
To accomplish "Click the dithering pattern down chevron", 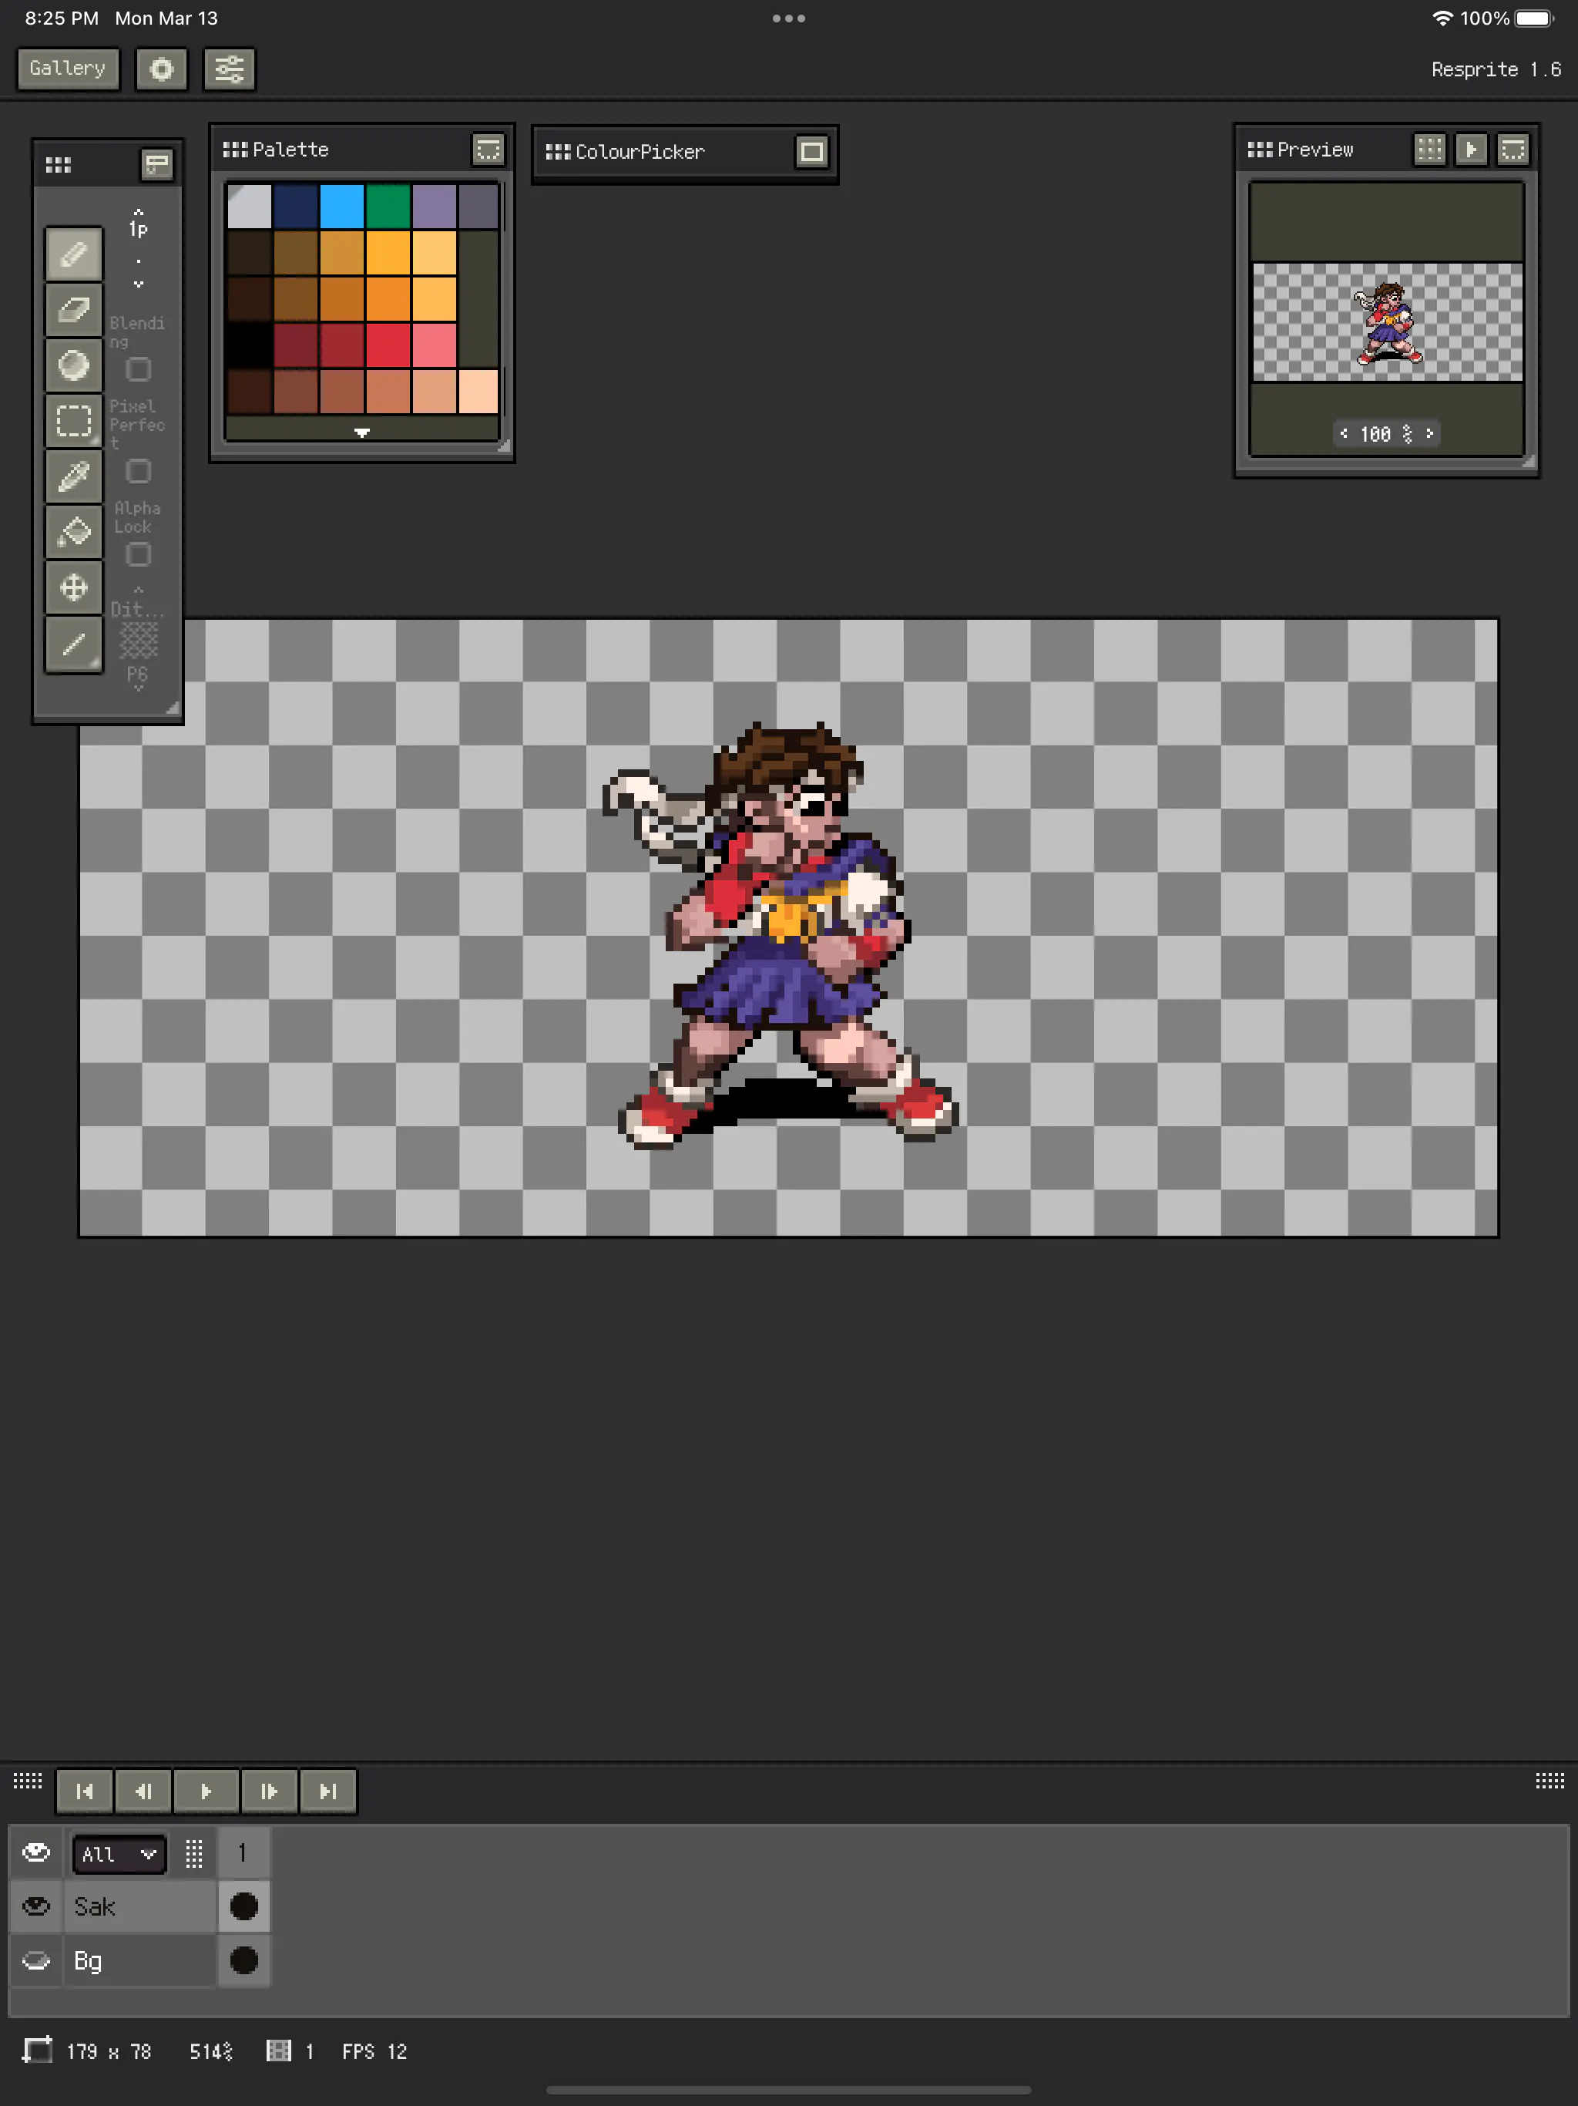I will pyautogui.click(x=139, y=688).
